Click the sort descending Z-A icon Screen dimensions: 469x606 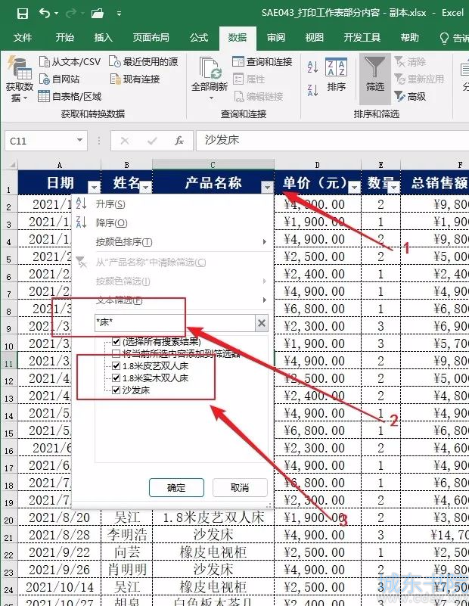coord(312,90)
